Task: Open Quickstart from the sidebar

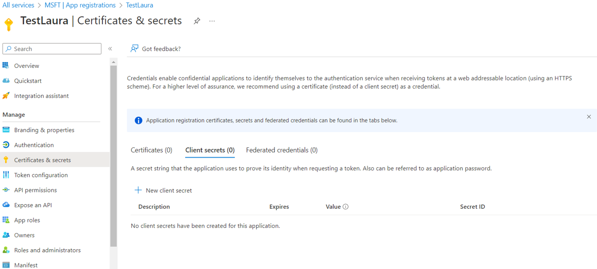Action: click(55, 81)
